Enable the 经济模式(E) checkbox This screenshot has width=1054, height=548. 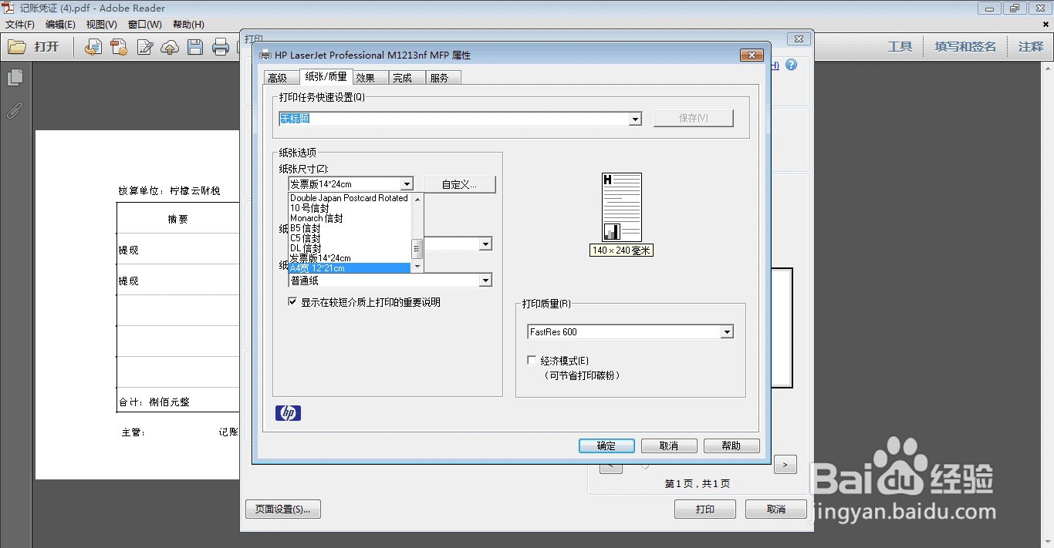[x=532, y=360]
